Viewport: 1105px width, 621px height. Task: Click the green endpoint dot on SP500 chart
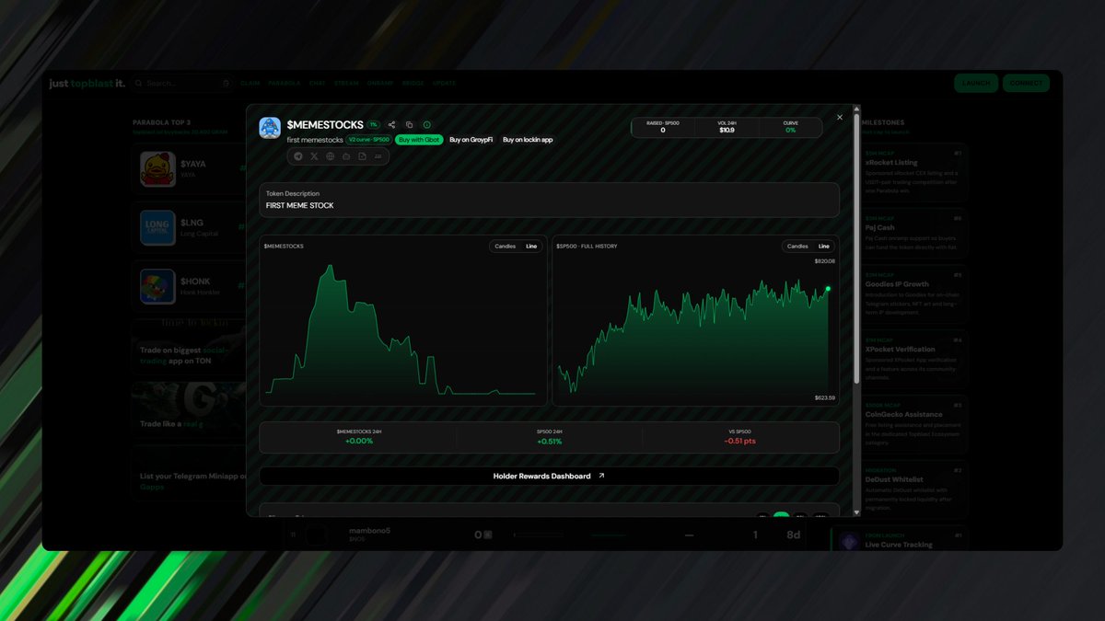click(828, 289)
